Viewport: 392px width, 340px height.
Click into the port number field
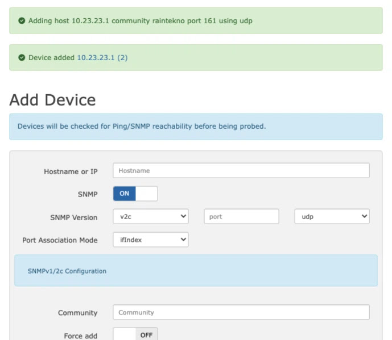tap(241, 217)
